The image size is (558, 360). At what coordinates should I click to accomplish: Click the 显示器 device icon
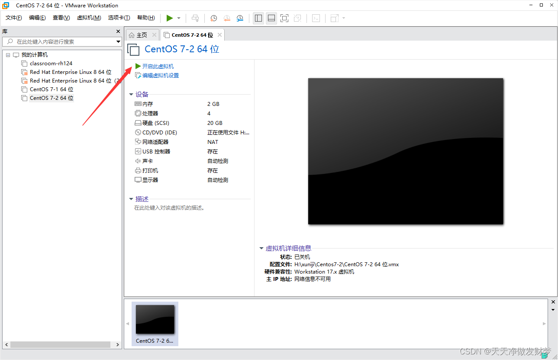click(138, 180)
